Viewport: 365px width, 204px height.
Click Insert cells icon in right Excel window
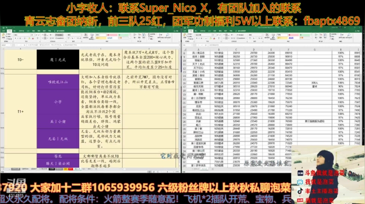[316, 36]
